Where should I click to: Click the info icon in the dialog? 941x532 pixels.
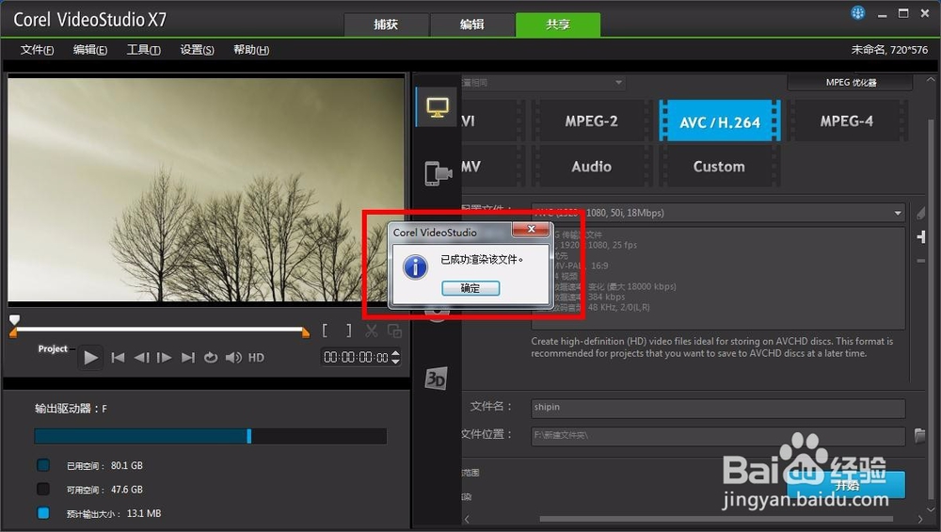click(415, 266)
